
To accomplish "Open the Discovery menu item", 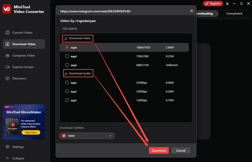I will point(24,78).
